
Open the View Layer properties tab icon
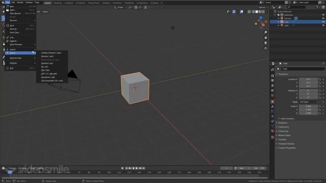point(273,86)
